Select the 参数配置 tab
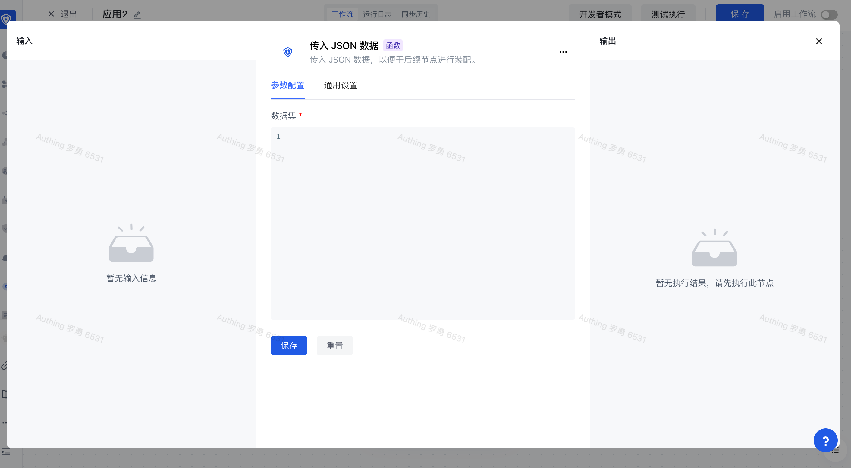The height and width of the screenshot is (468, 851). (x=287, y=85)
